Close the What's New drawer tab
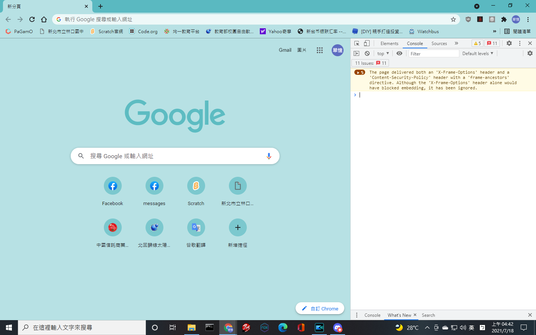The image size is (536, 335). coord(415,315)
